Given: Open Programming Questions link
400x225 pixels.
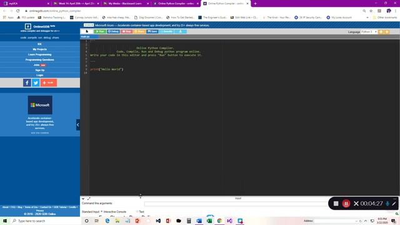Looking at the screenshot, I should pyautogui.click(x=39, y=60).
